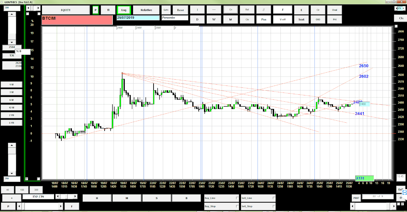Image resolution: width=407 pixels, height=212 pixels.
Task: Click the Grf+ button
Action: 166,10
